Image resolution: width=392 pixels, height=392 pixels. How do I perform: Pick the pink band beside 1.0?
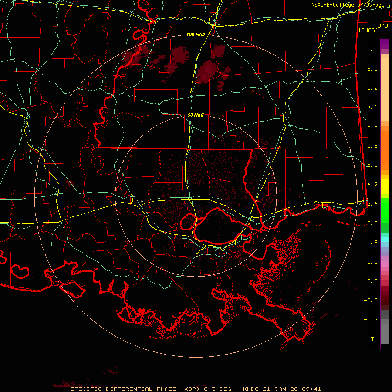385,264
